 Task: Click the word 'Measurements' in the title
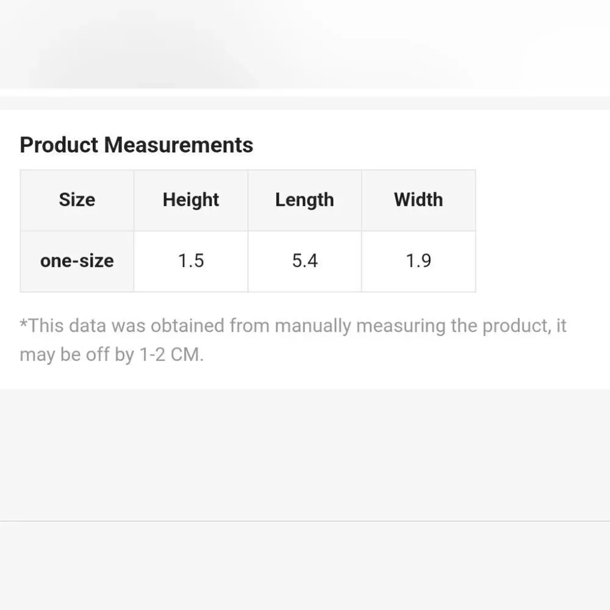point(179,145)
